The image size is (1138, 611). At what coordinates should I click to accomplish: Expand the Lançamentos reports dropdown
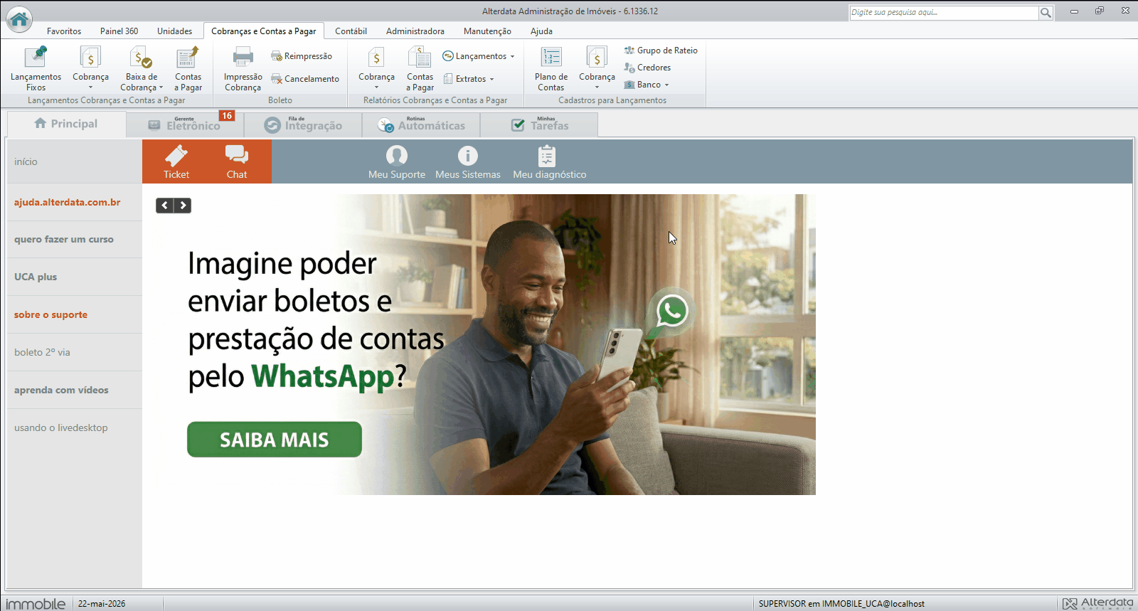coord(479,56)
